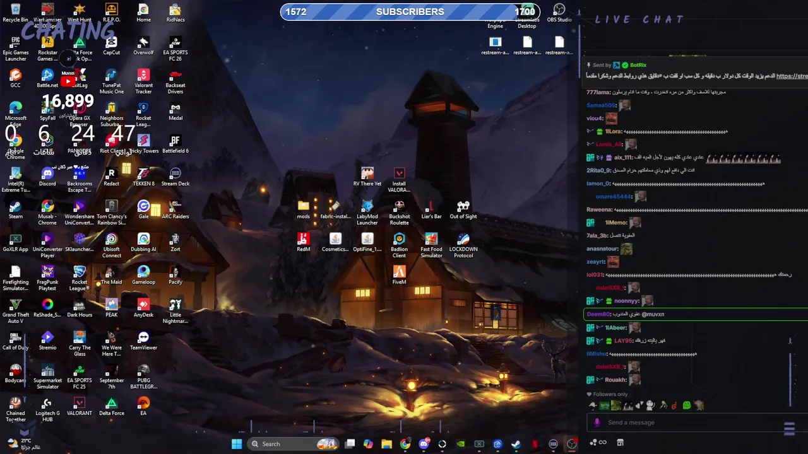The image size is (808, 454).
Task: Launch RedM from the desktop
Action: pyautogui.click(x=304, y=242)
